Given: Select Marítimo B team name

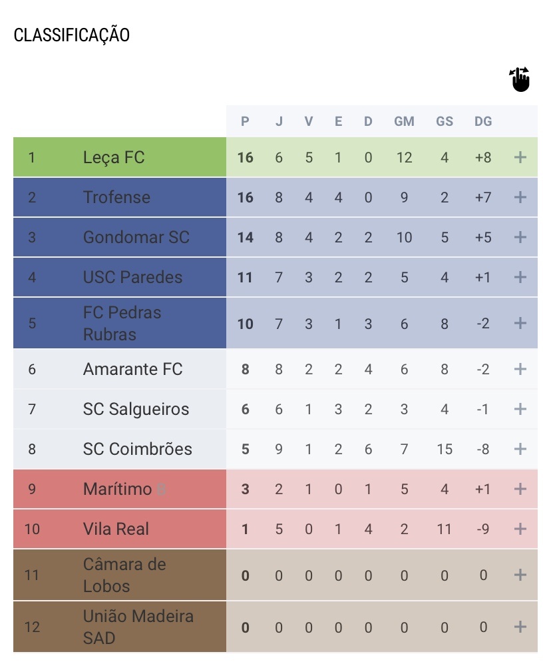Looking at the screenshot, I should [124, 489].
